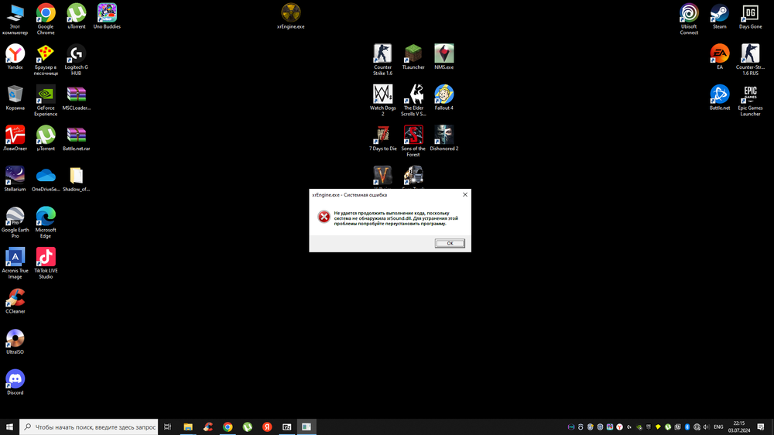Open the volume control in system tray
774x435 pixels.
tap(707, 427)
